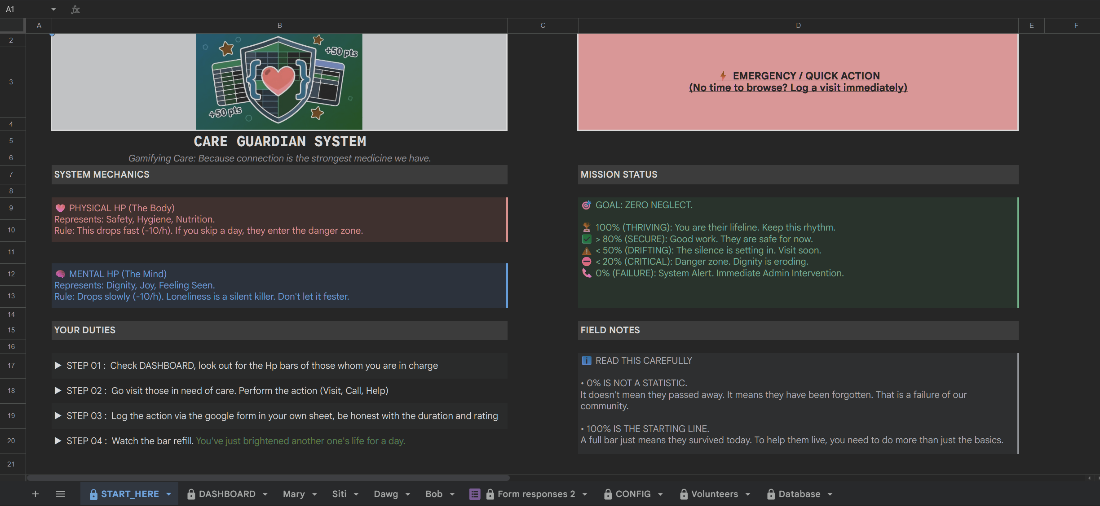The image size is (1100, 506).
Task: Open the Database tab dropdown arrow
Action: click(x=830, y=494)
